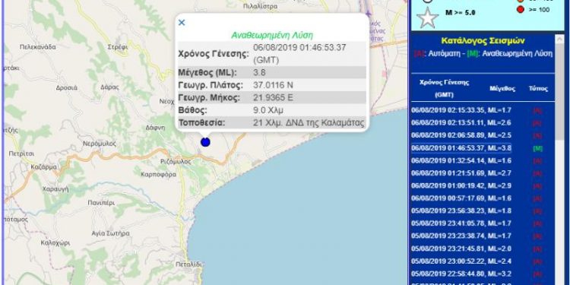Click the Καζάρμα village label on map
The height and width of the screenshot is (285, 570).
[43, 167]
